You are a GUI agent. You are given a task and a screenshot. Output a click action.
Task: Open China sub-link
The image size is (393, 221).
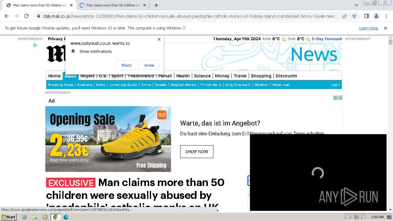click(x=146, y=85)
